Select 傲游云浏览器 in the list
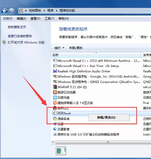The image size is (151, 159). click(x=66, y=92)
